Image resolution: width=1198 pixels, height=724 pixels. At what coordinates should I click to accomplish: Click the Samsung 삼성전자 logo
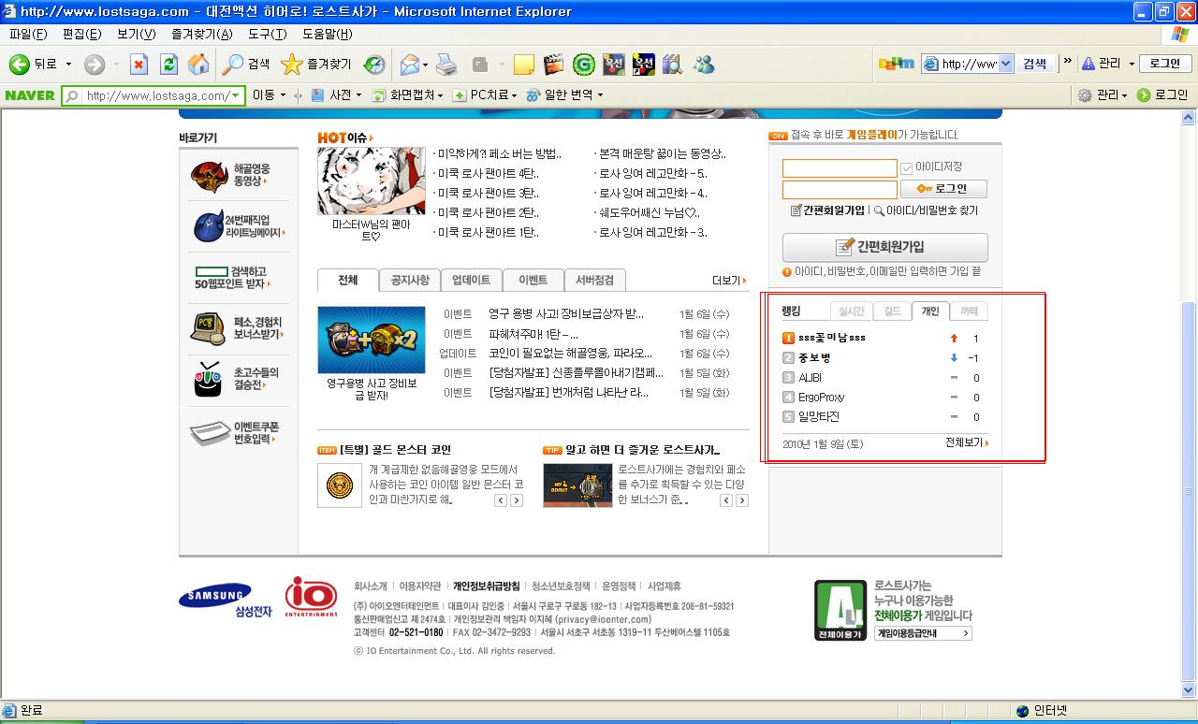(x=225, y=600)
